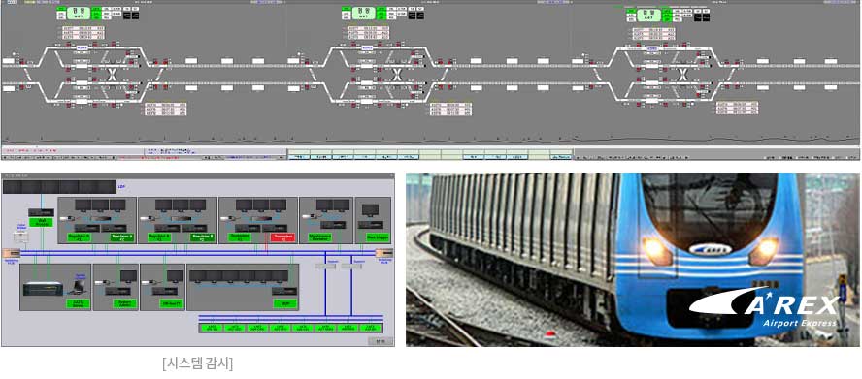Select the green Wall Processor label

coord(41,222)
